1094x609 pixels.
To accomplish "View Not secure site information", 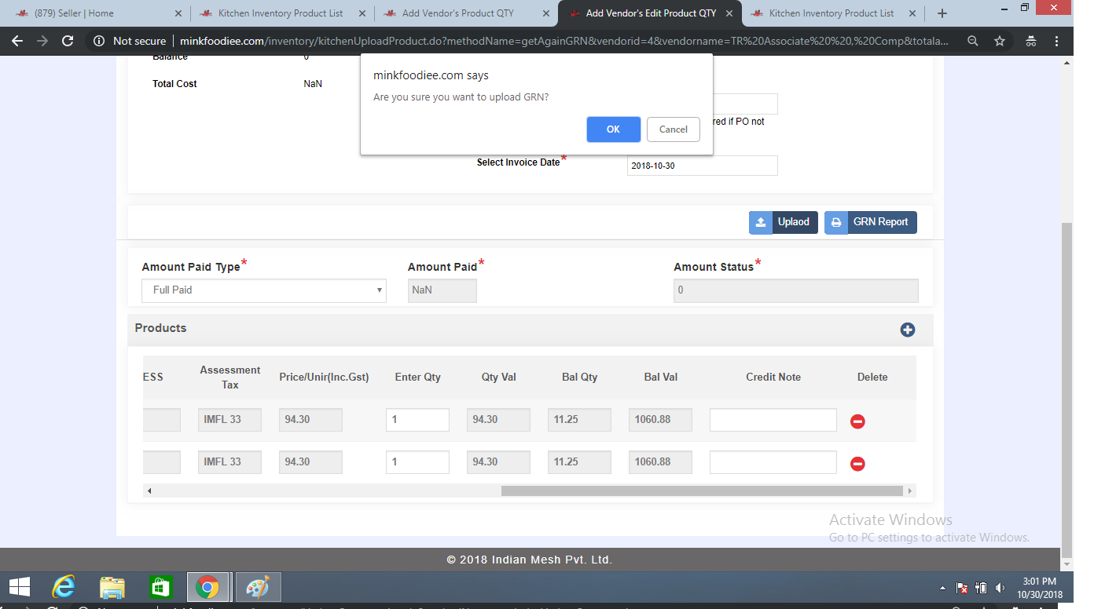I will [130, 41].
